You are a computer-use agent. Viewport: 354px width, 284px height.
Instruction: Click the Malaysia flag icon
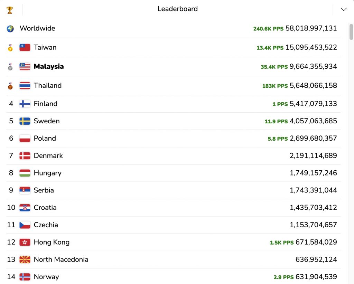[25, 67]
